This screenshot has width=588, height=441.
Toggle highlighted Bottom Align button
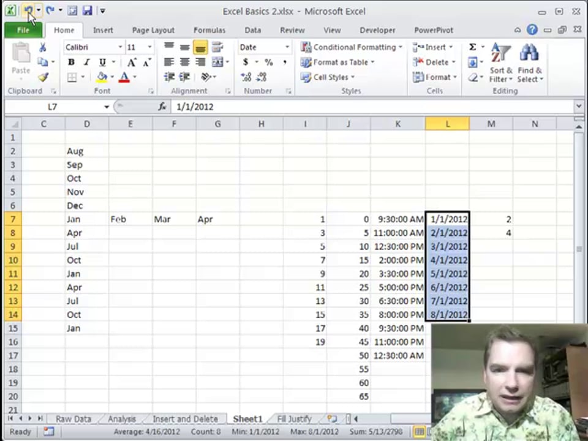200,47
